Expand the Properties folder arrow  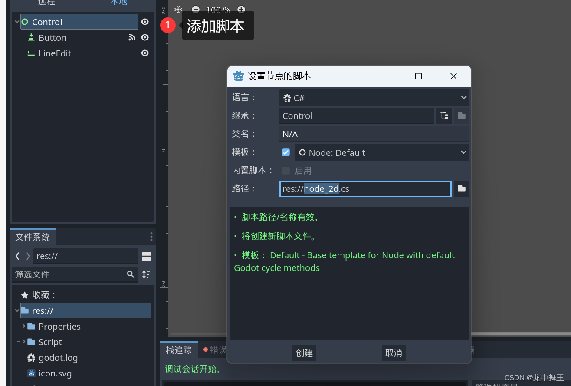click(24, 326)
